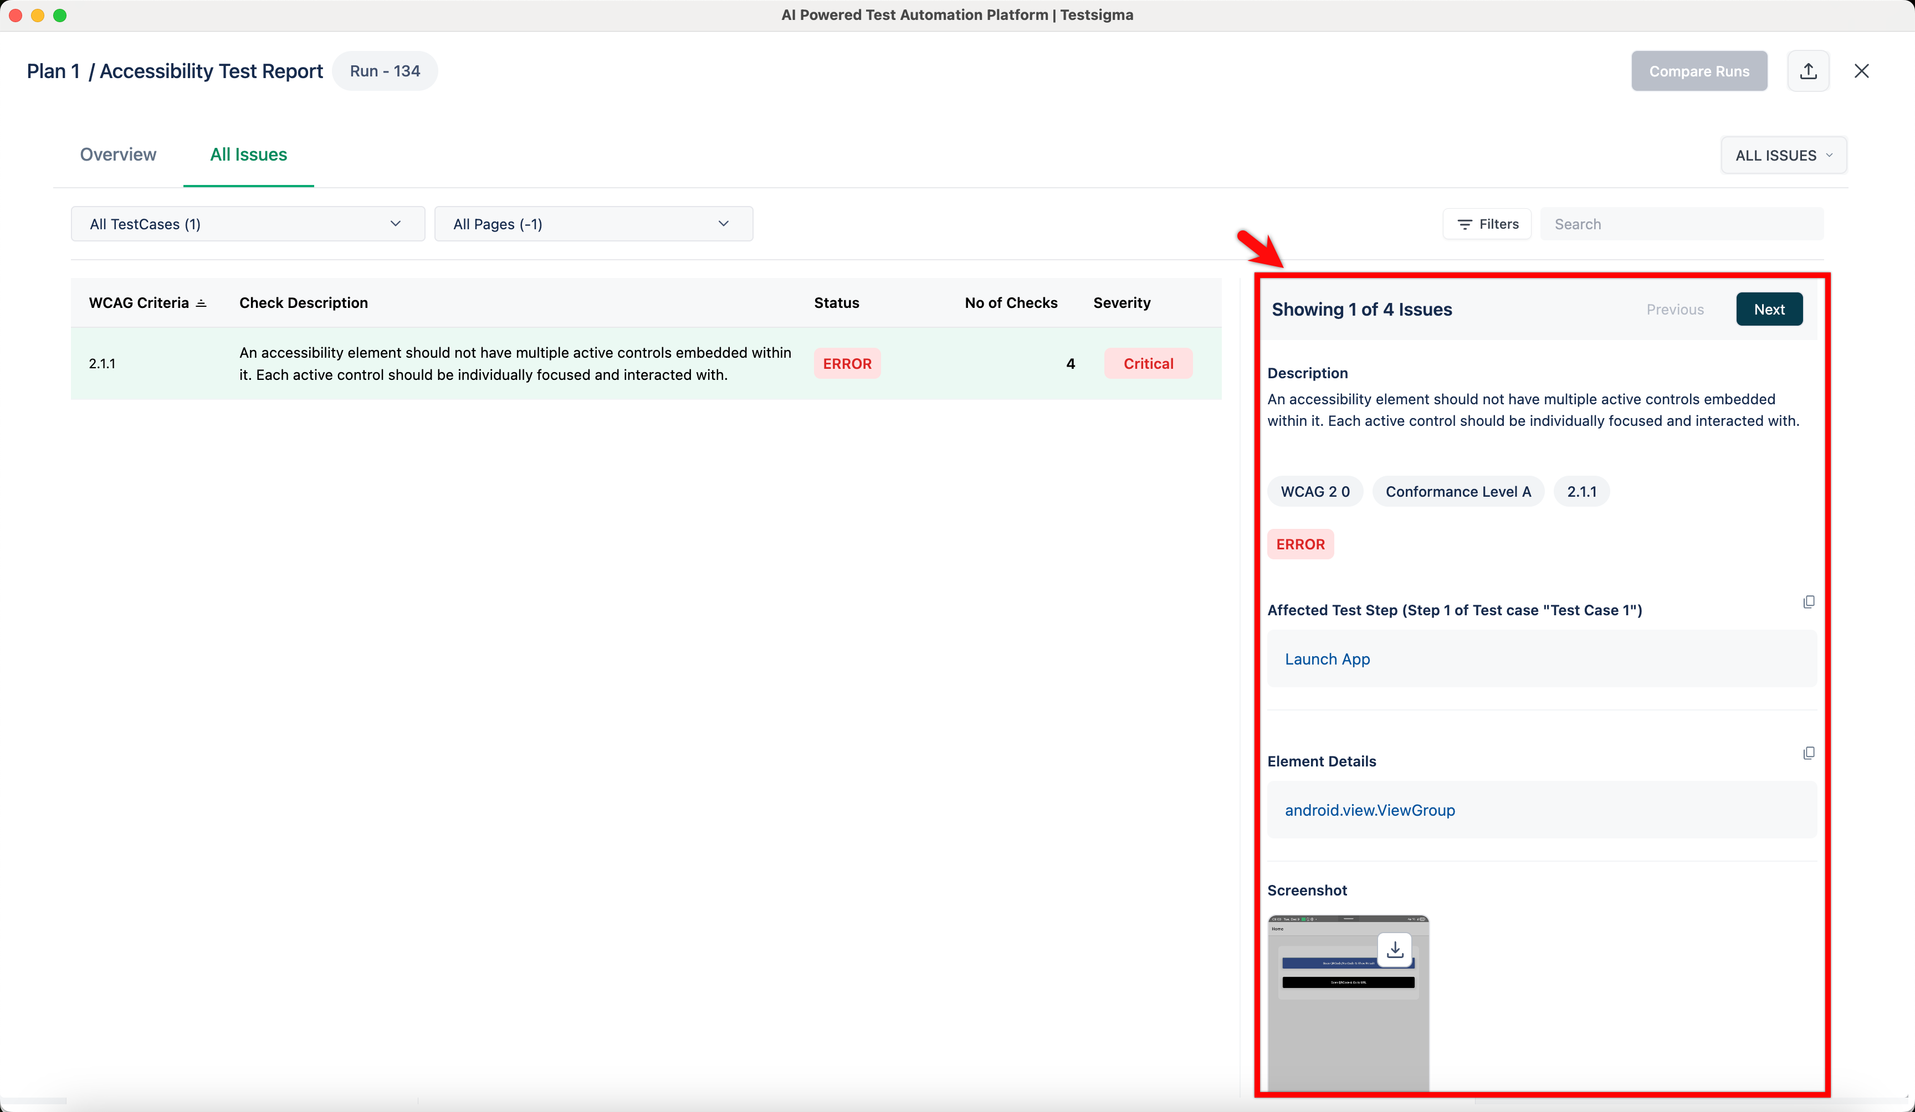Switch to the Overview tab
Screen dimensions: 1915x1112
point(118,155)
